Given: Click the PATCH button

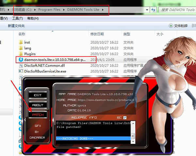Looking at the screenshot, I should [38, 115].
